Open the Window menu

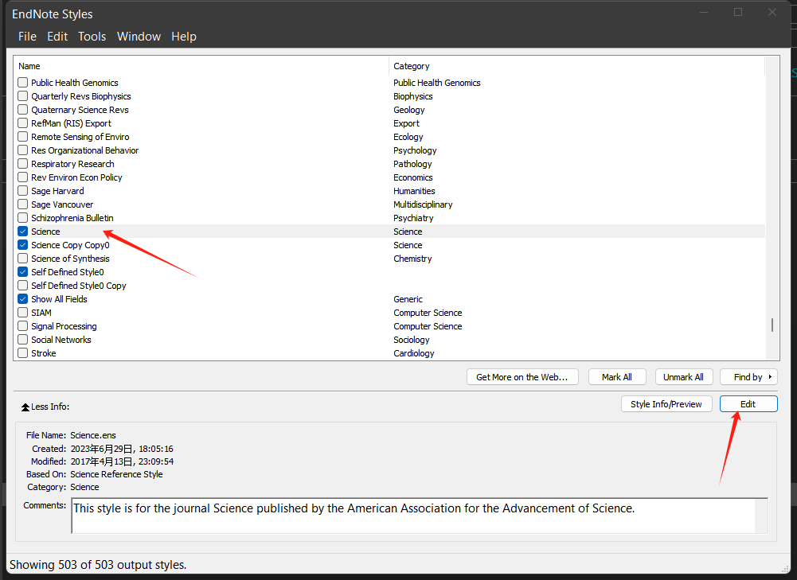(139, 37)
